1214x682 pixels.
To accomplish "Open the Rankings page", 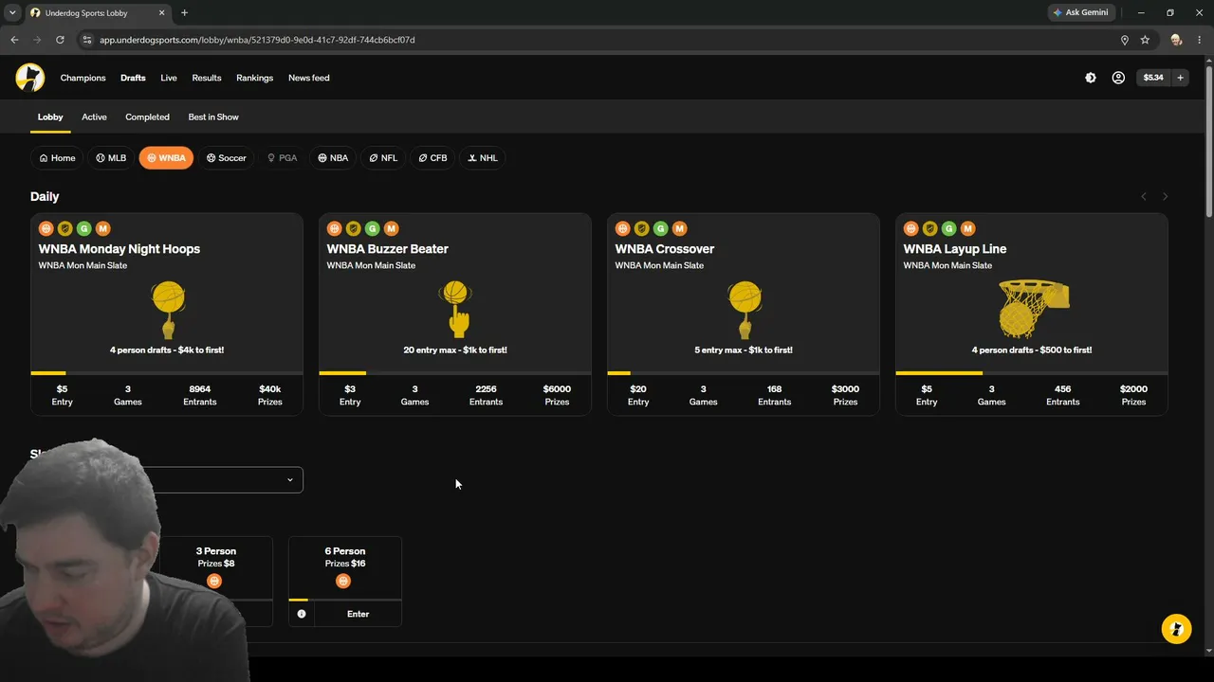I will point(254,78).
